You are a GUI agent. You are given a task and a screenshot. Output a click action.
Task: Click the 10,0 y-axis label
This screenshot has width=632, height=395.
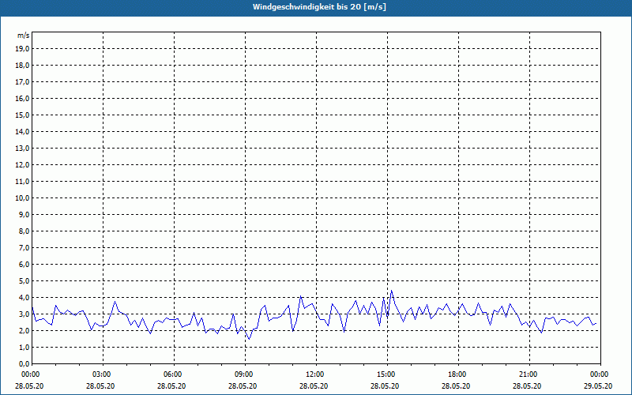point(22,198)
